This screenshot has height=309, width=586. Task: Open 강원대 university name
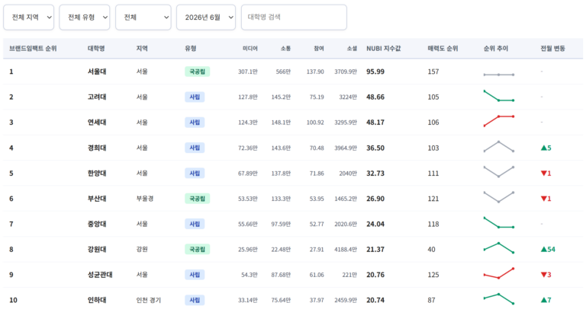[97, 250]
